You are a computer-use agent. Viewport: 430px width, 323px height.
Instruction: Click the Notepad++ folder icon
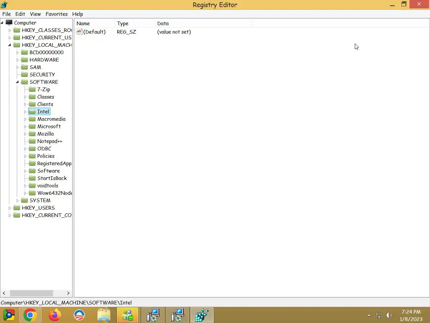click(32, 141)
